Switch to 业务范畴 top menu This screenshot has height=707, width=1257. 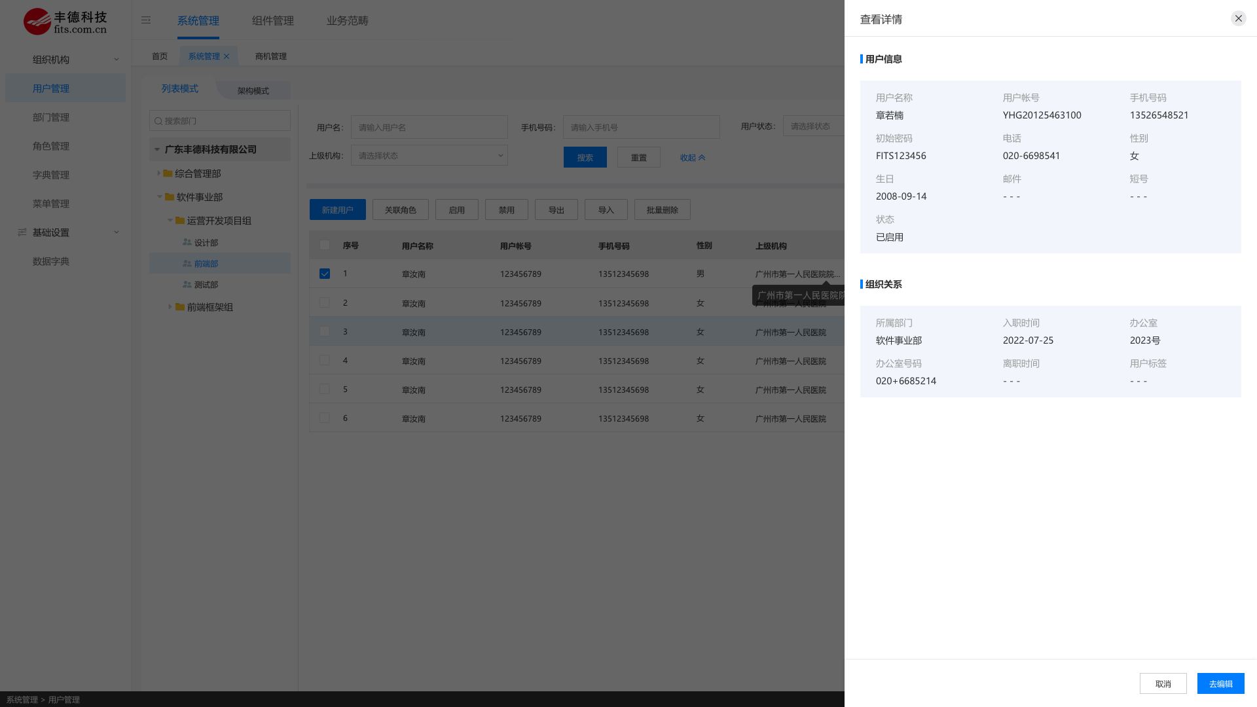pos(348,21)
